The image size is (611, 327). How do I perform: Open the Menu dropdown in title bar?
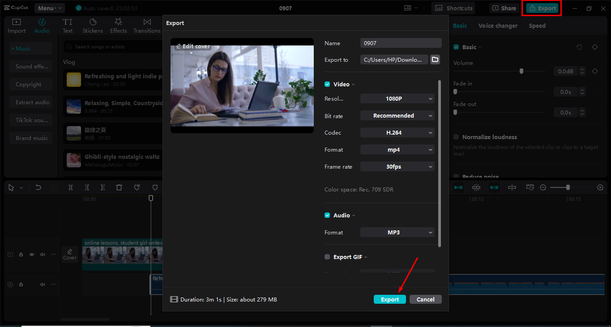[50, 8]
